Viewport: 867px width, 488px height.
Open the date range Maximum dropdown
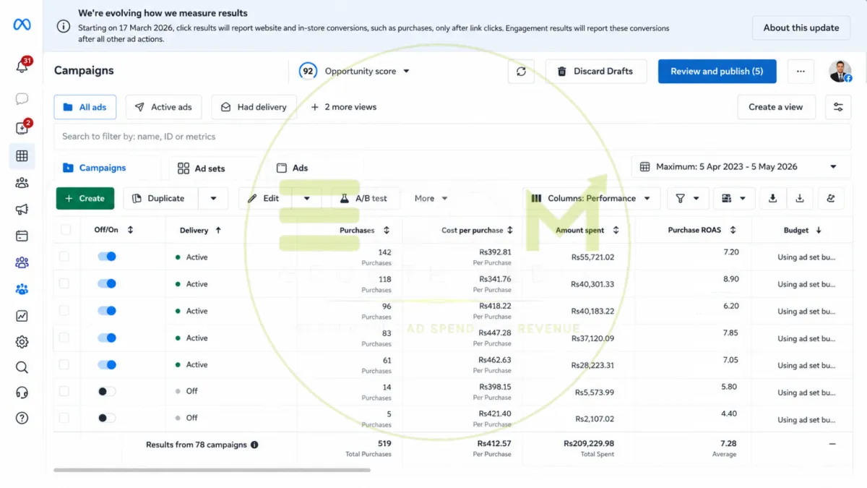739,166
